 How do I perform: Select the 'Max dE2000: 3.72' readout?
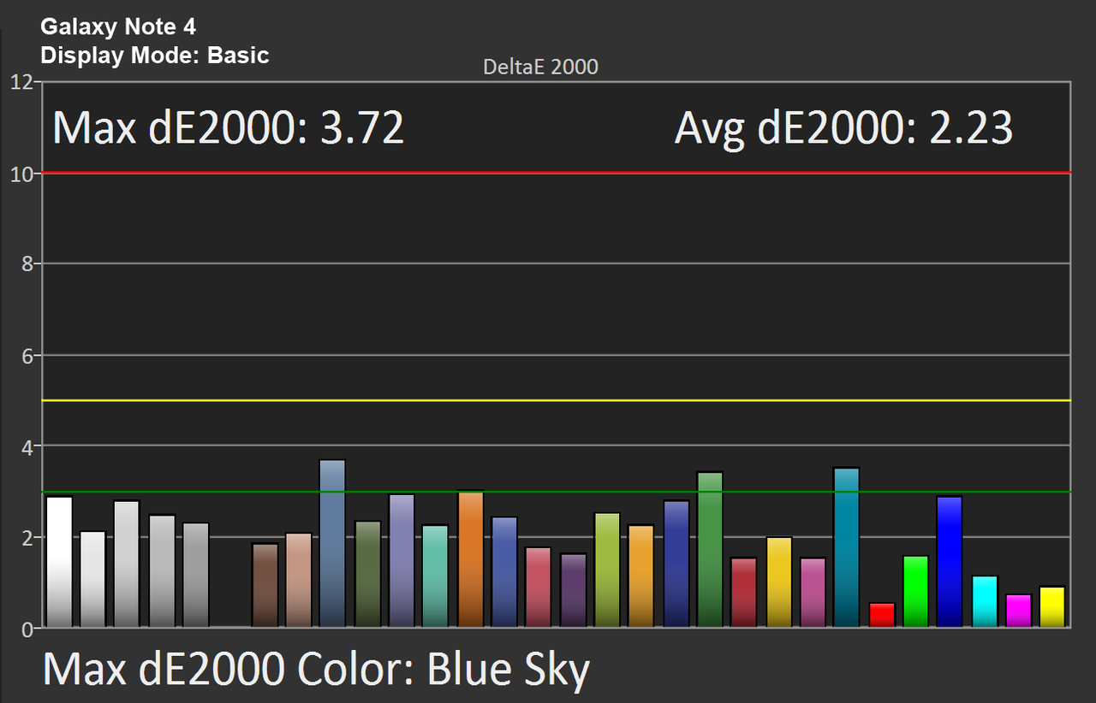[x=228, y=129]
